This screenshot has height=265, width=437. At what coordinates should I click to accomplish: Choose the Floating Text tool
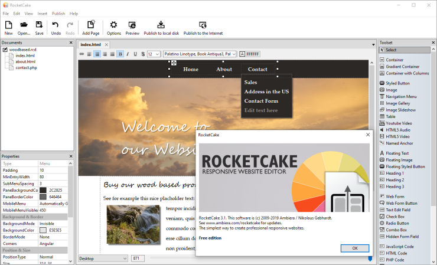coord(397,153)
